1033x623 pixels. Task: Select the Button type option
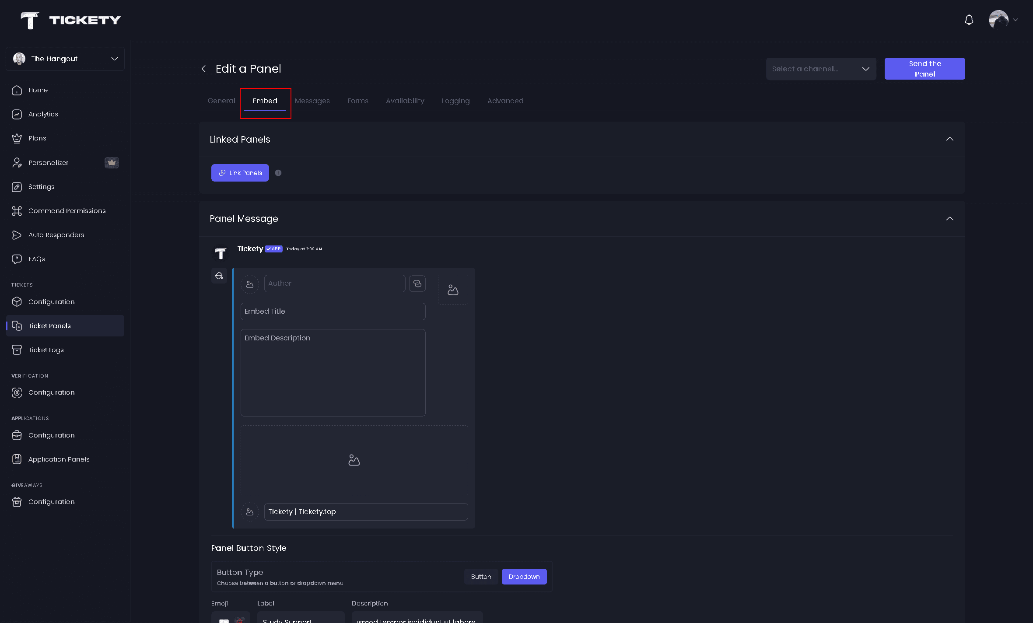(x=481, y=577)
